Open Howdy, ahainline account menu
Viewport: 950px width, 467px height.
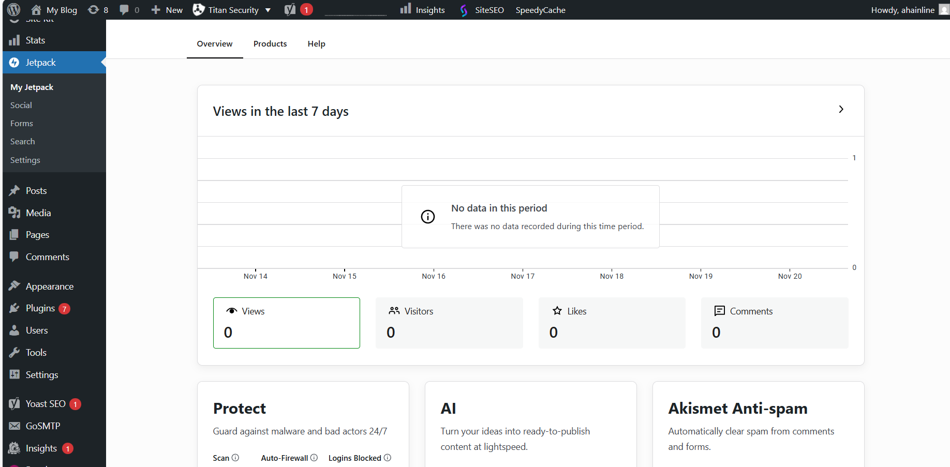pos(903,10)
